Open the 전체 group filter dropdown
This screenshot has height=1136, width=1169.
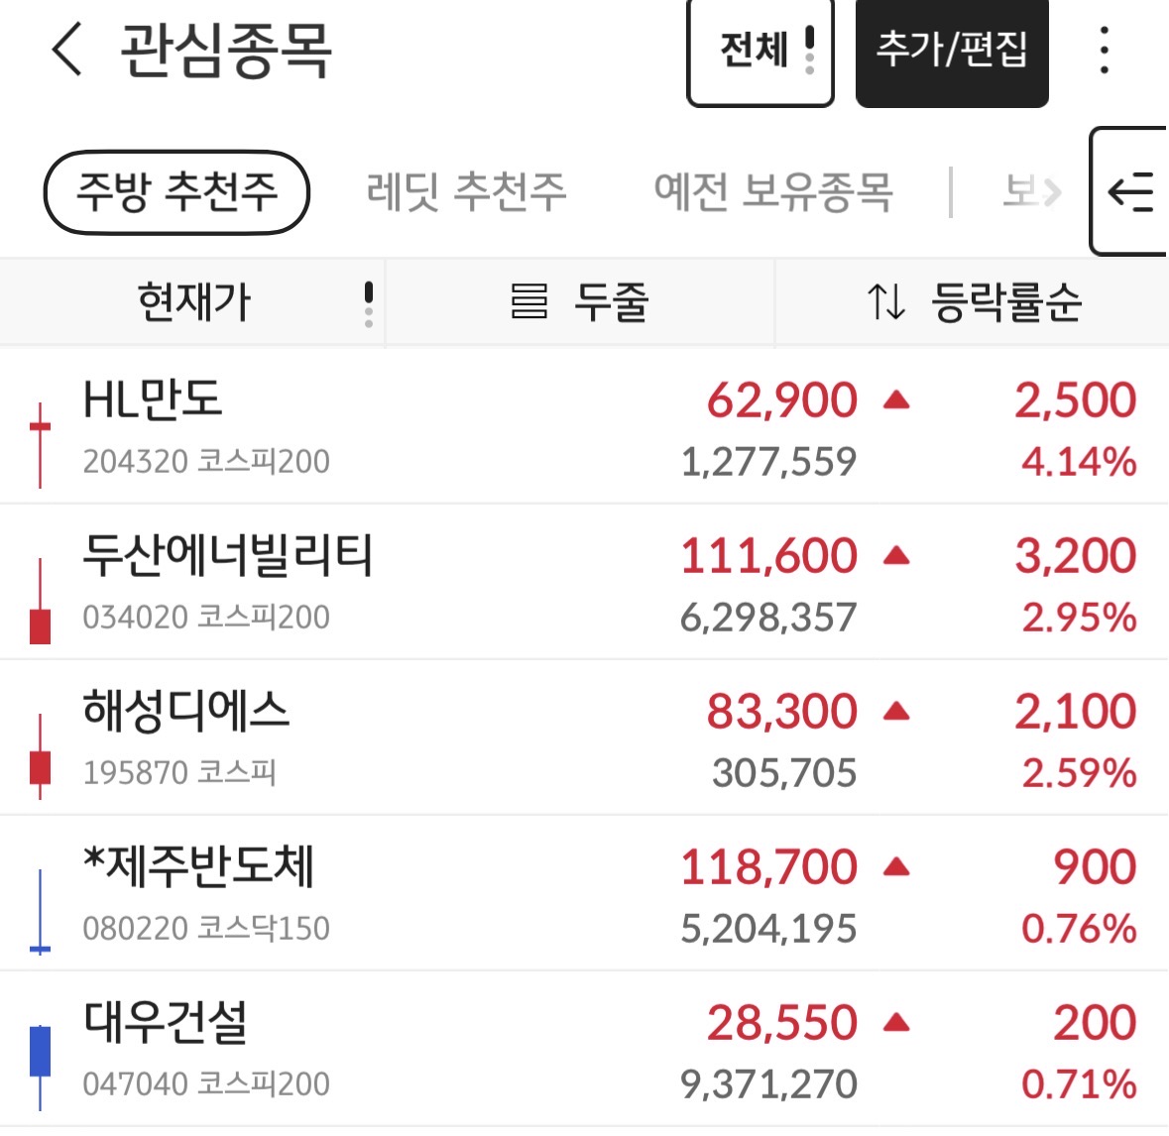tap(760, 53)
